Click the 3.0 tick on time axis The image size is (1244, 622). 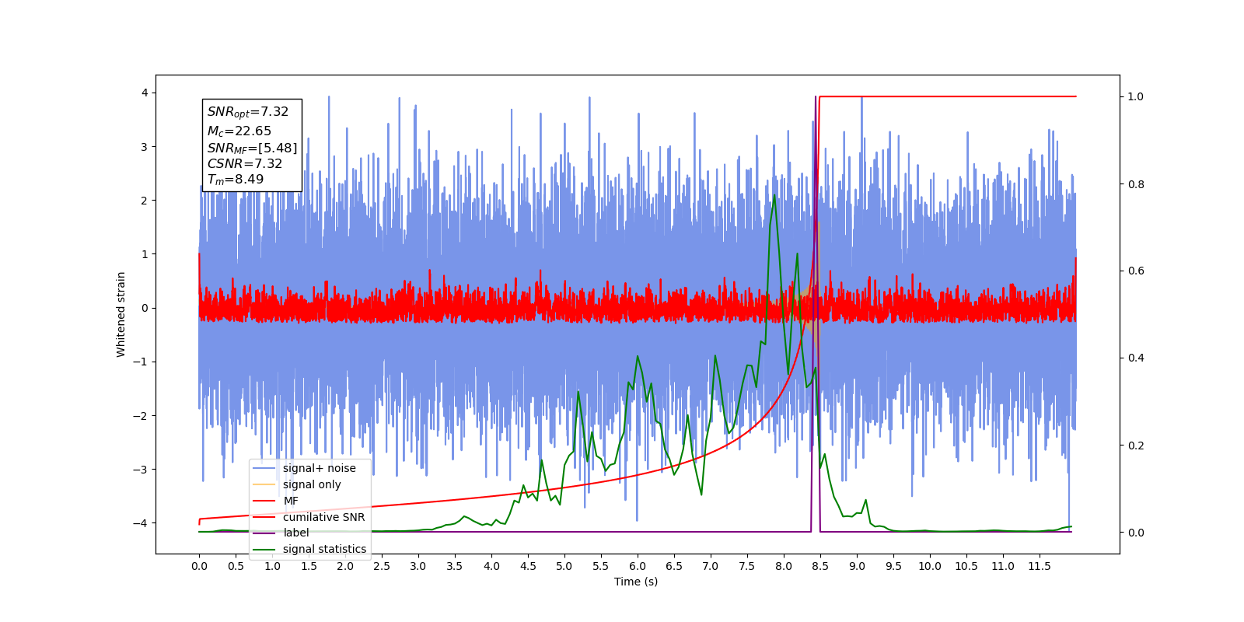point(418,566)
